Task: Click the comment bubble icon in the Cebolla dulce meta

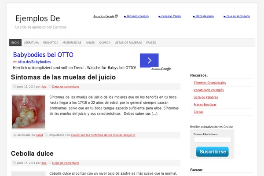Action: tap(50, 163)
